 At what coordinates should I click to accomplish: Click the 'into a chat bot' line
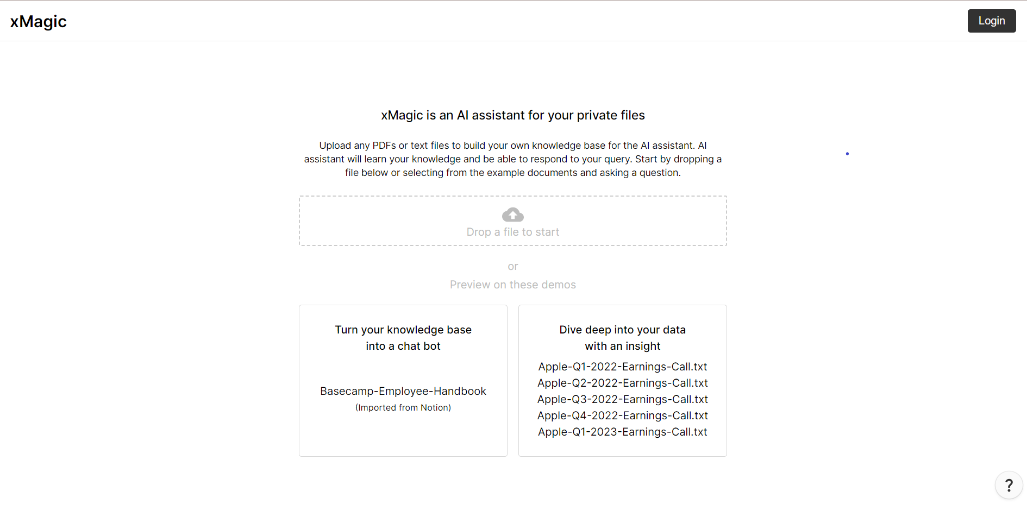[x=403, y=346]
